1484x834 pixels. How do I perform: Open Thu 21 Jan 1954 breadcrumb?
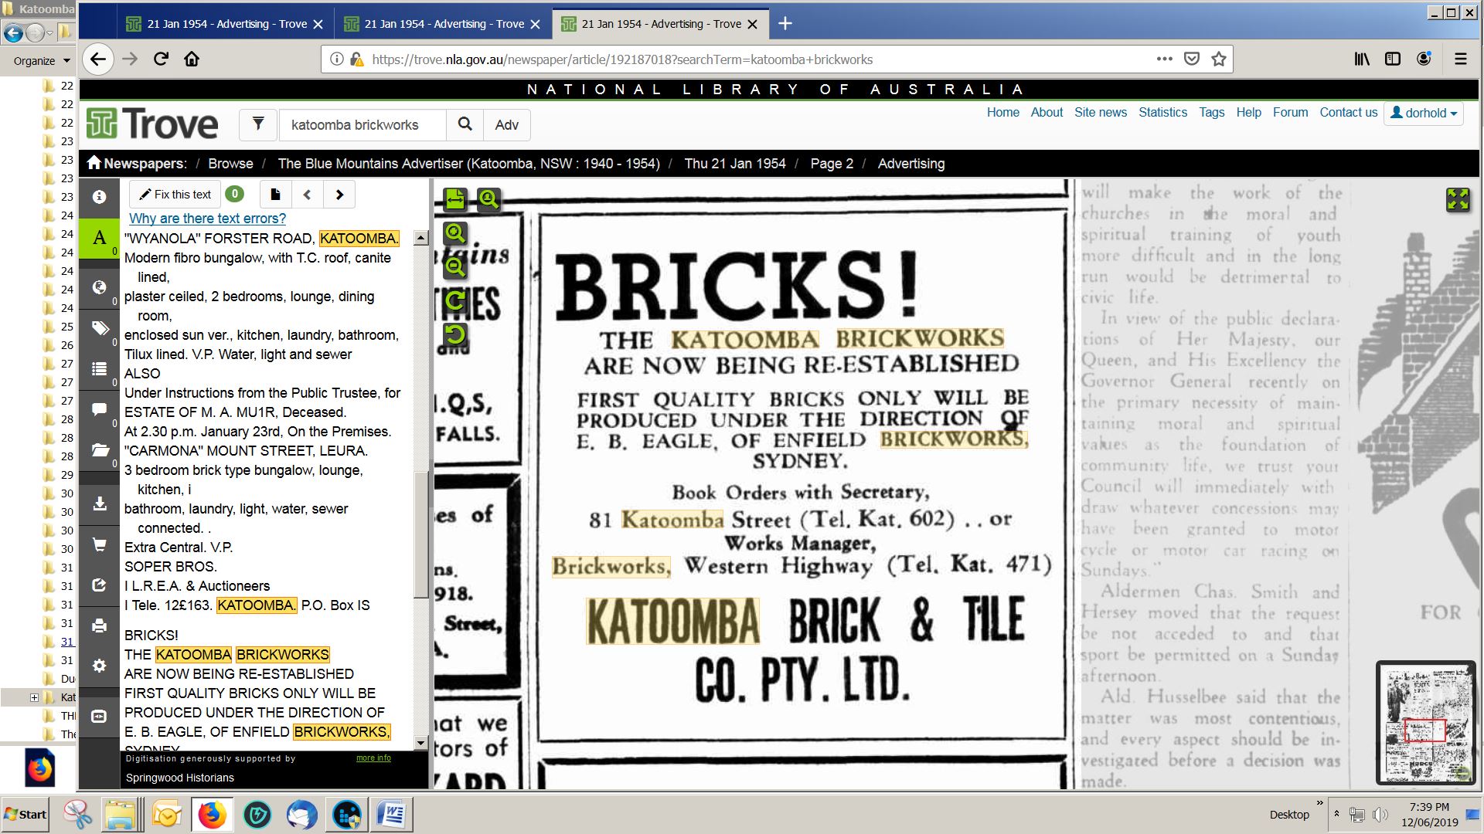(x=734, y=164)
